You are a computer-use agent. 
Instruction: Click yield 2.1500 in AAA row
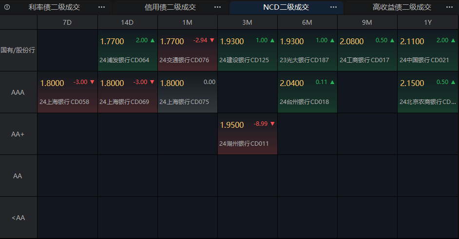[x=412, y=83]
